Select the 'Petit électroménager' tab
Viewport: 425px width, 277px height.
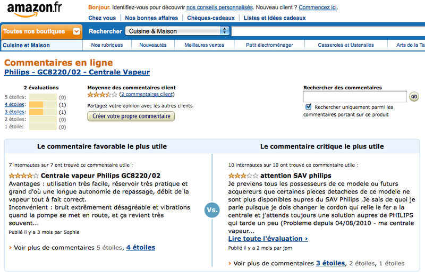coord(269,45)
